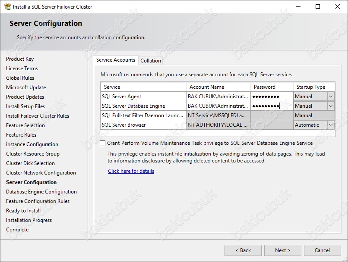Expand SQL Server Agent startup type dropdown
Viewport: 348px width, 262px height.
(x=330, y=97)
